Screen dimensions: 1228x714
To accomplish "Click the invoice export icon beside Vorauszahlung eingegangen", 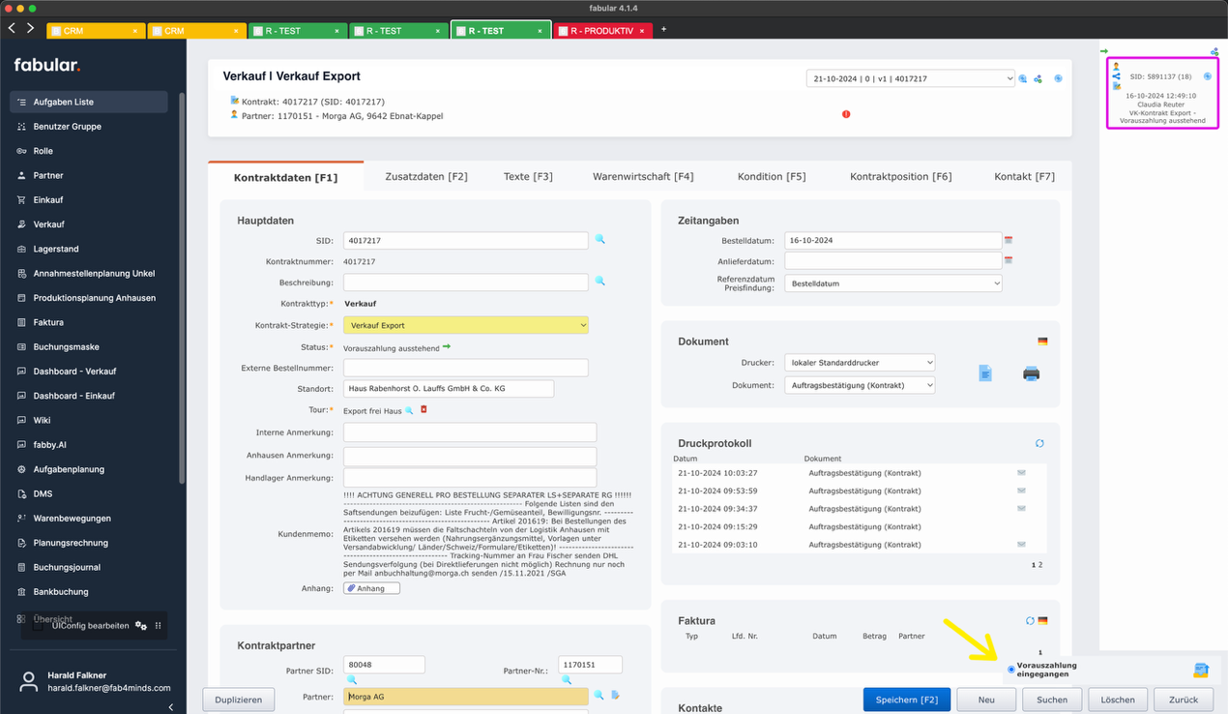I will point(1201,669).
